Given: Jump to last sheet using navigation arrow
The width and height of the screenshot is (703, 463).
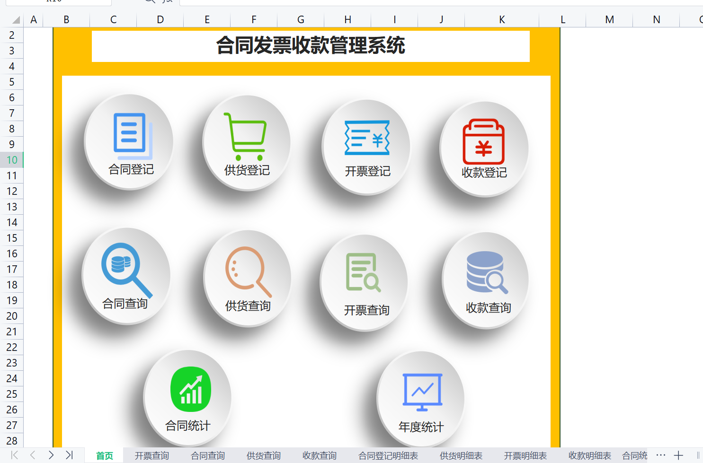Looking at the screenshot, I should click(x=70, y=455).
